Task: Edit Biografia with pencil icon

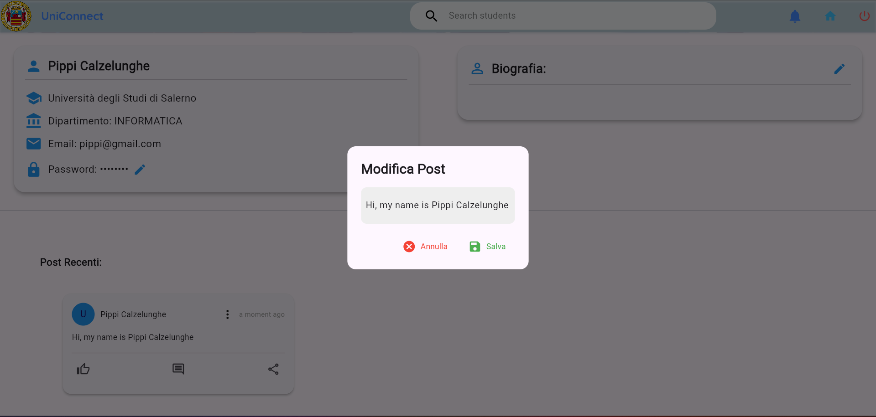Action: pos(839,69)
